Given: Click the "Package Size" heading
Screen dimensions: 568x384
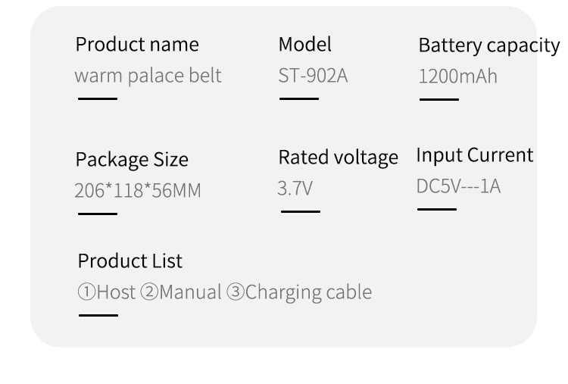Looking at the screenshot, I should [132, 160].
